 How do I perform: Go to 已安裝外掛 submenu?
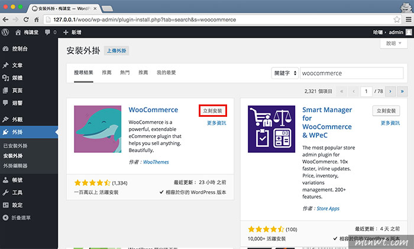[x=15, y=146]
